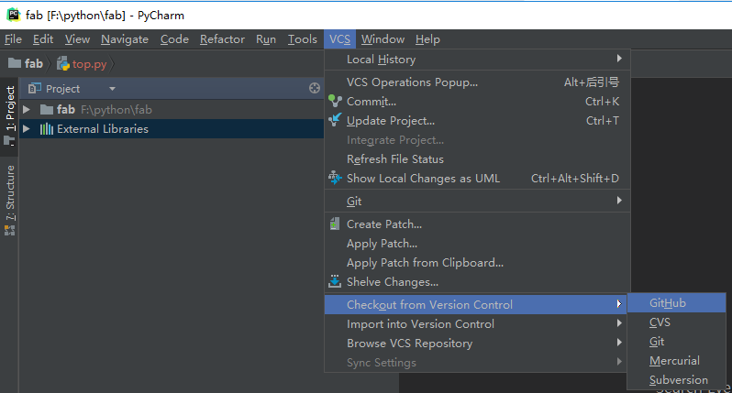This screenshot has height=393, width=732.
Task: Expand the Local History submenu
Action: click(619, 59)
